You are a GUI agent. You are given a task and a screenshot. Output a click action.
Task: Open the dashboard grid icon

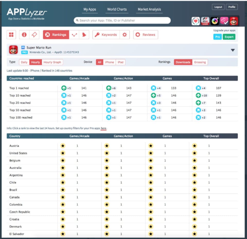(11, 35)
